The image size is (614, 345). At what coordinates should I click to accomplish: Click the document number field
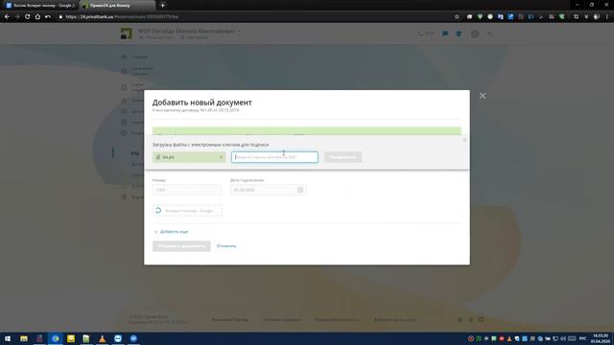[x=187, y=190]
